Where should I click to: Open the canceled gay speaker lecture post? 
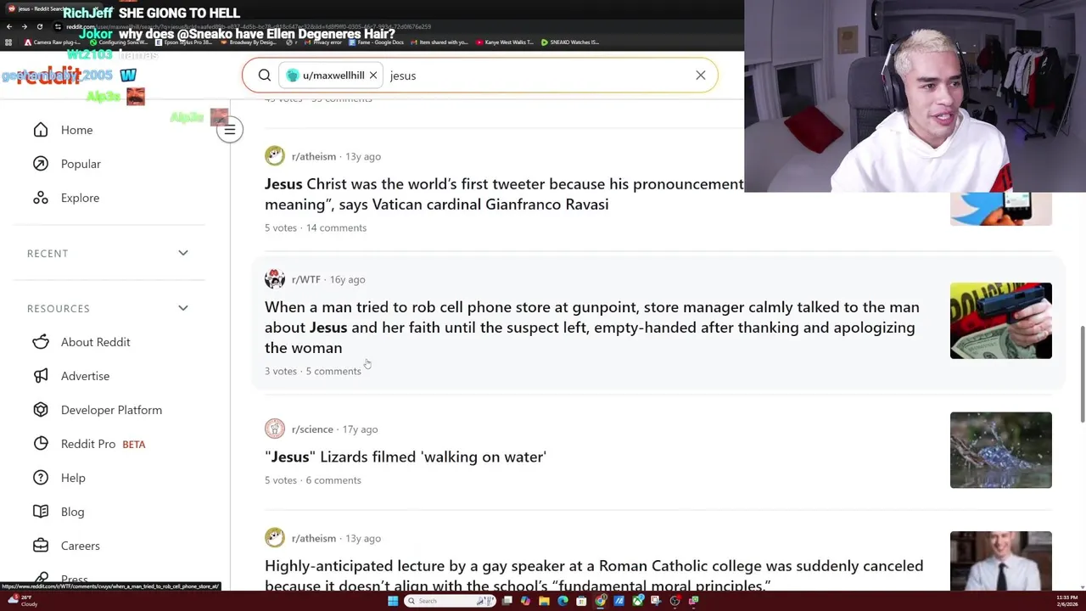pyautogui.click(x=594, y=575)
